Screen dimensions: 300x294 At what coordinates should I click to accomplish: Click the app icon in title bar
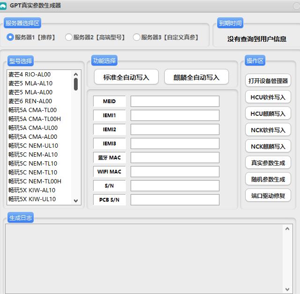[x=3, y=6]
